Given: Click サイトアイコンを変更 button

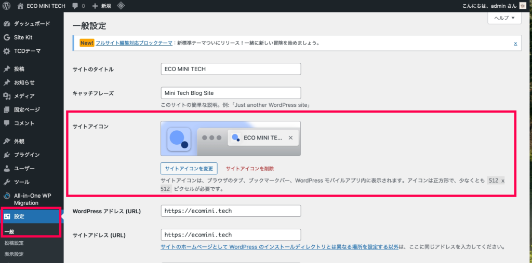Looking at the screenshot, I should tap(189, 169).
